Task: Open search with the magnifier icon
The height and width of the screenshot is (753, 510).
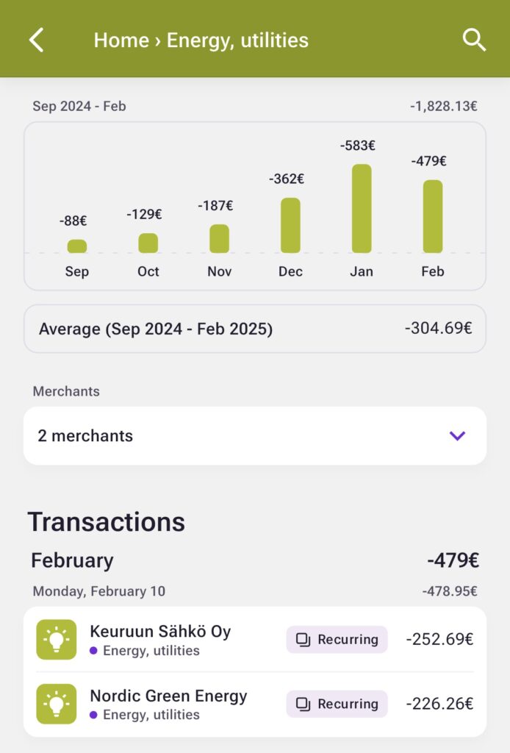Action: point(474,40)
